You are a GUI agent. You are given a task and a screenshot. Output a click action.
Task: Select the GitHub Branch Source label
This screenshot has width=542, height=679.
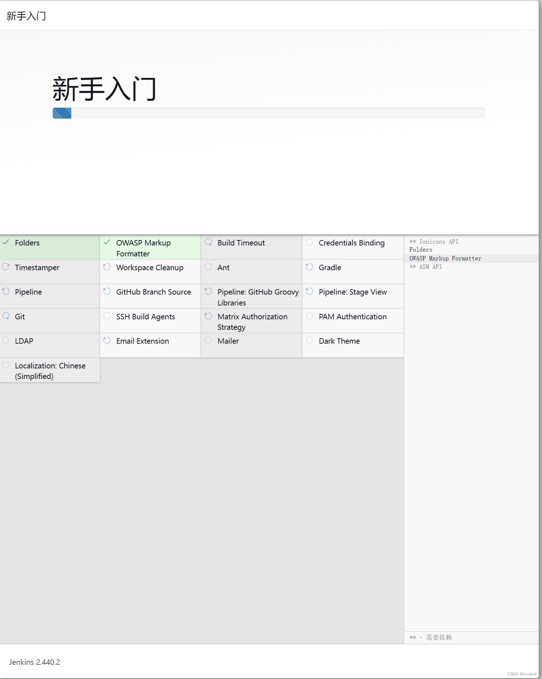click(153, 292)
